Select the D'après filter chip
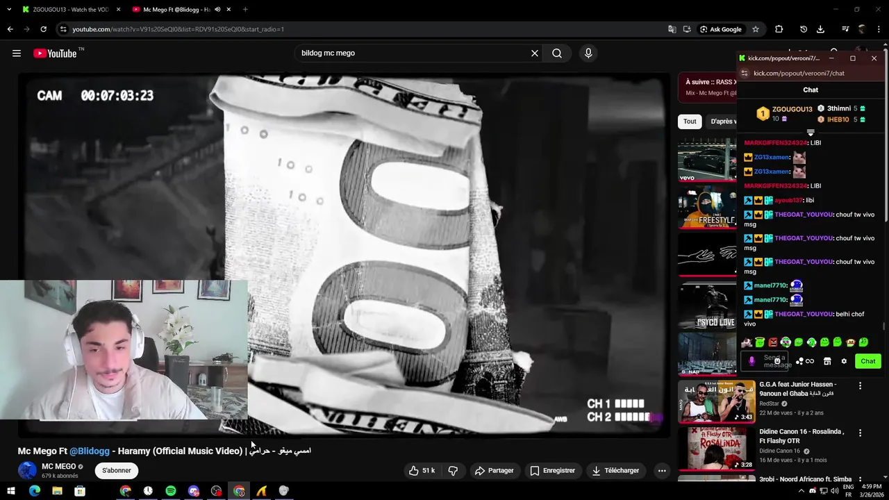The height and width of the screenshot is (500, 889). click(722, 122)
